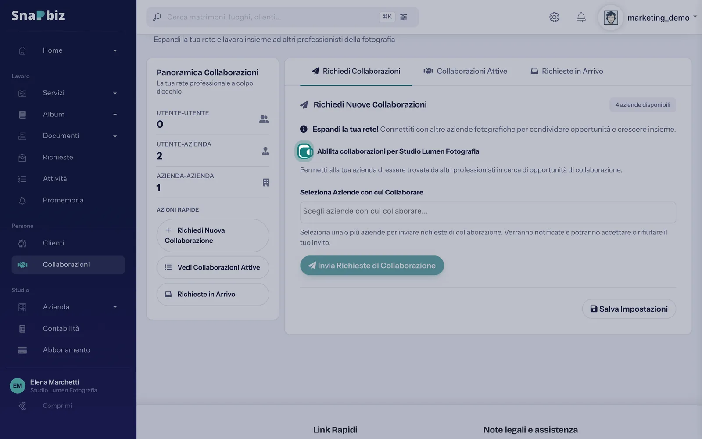Expand the Documenti submenu arrow
Image resolution: width=702 pixels, height=439 pixels.
tap(115, 136)
